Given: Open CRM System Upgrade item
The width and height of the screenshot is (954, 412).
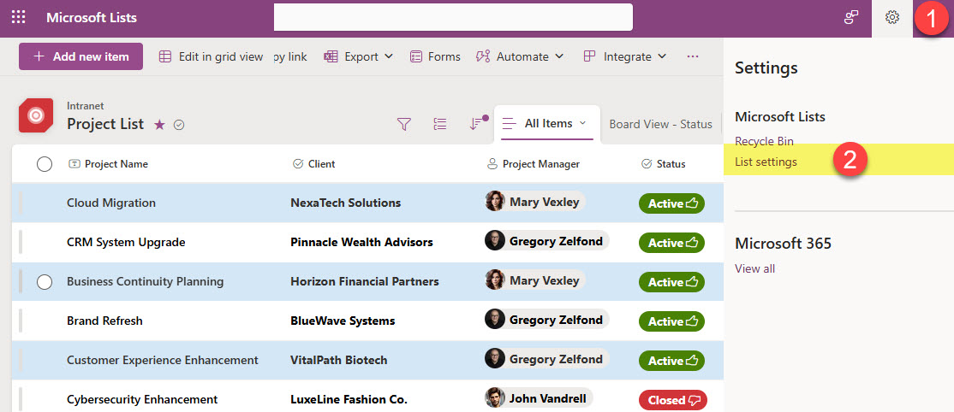Looking at the screenshot, I should (x=126, y=243).
